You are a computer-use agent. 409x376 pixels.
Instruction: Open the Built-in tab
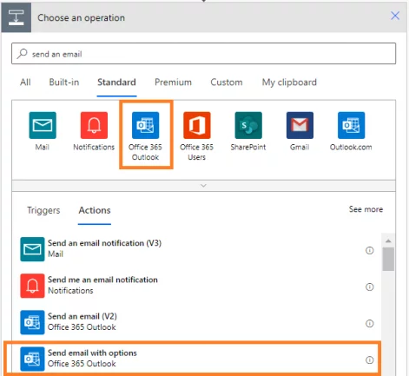click(x=64, y=82)
